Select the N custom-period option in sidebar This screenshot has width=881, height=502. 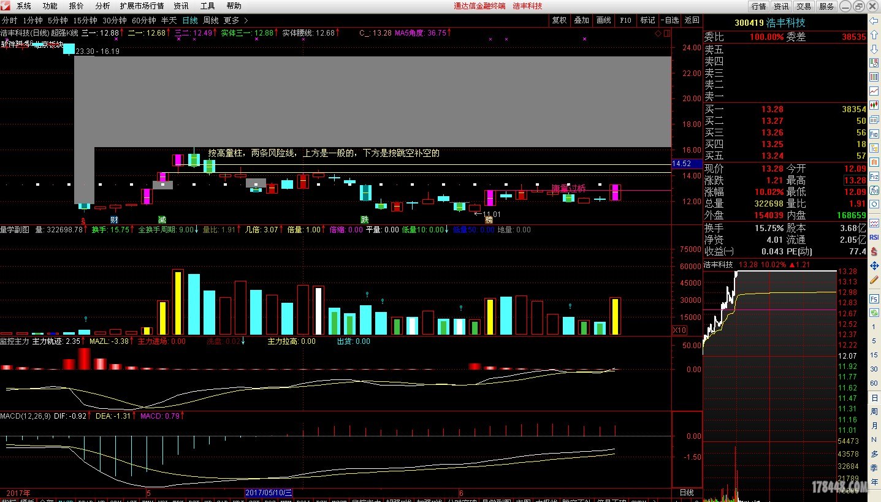click(874, 440)
